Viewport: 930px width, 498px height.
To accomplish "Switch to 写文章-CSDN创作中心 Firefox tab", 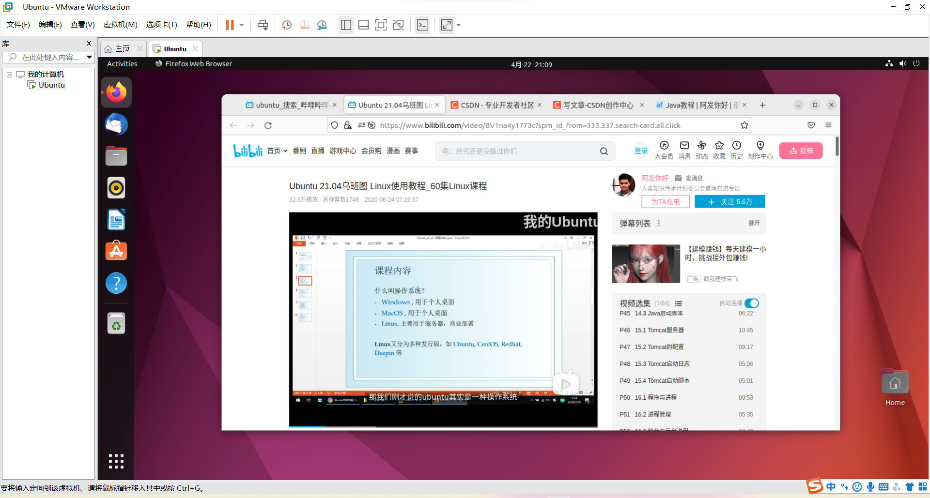I will pyautogui.click(x=599, y=105).
